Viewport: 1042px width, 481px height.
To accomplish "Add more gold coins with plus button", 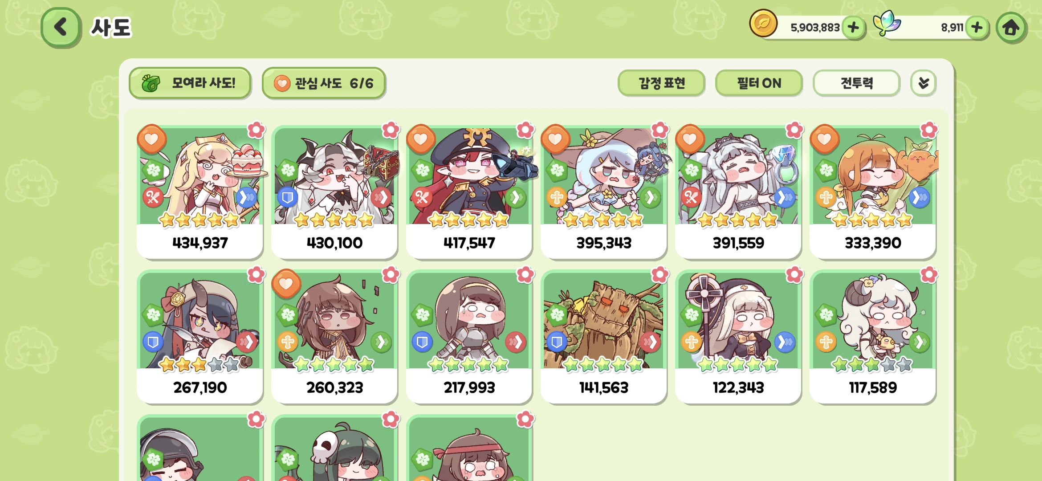I will [x=853, y=28].
